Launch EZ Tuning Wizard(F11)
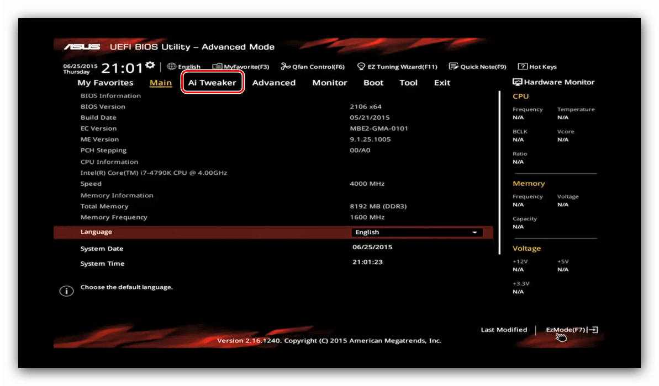This screenshot has height=386, width=659. [x=397, y=67]
